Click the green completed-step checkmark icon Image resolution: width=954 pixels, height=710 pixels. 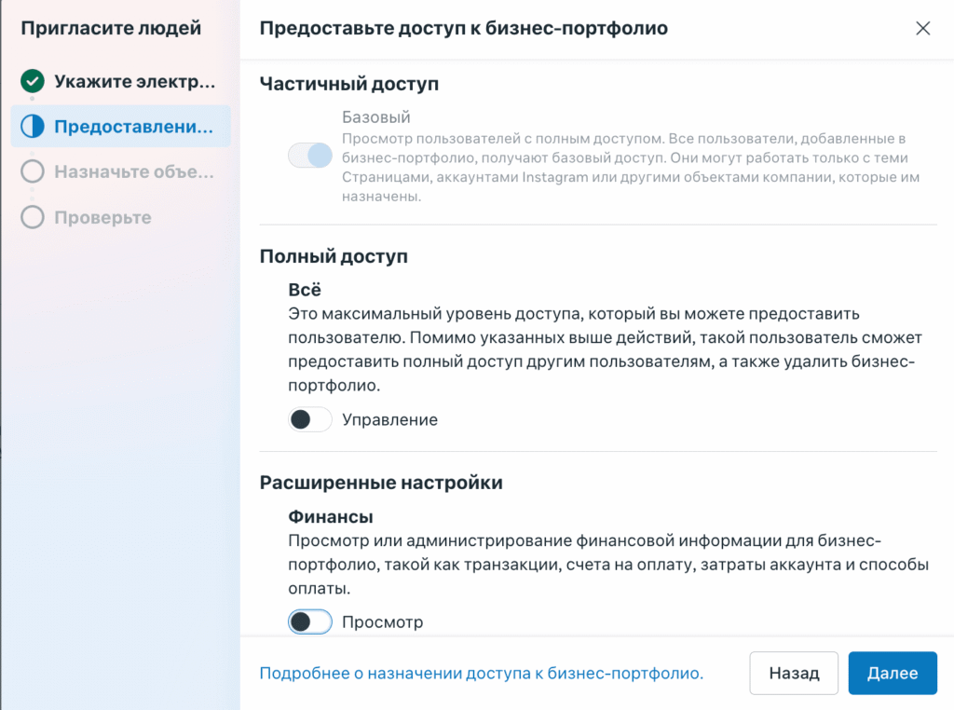pos(33,81)
